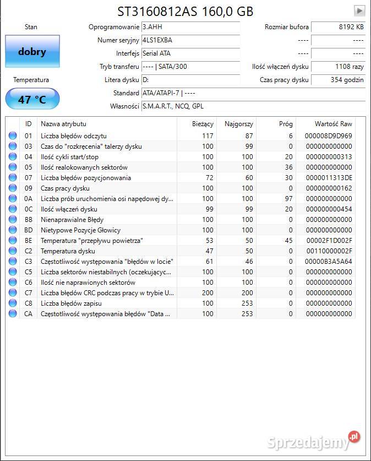Screen dimensions: 371x461
Task: Click the 'Wartość Raw' column header
Action: pos(333,124)
